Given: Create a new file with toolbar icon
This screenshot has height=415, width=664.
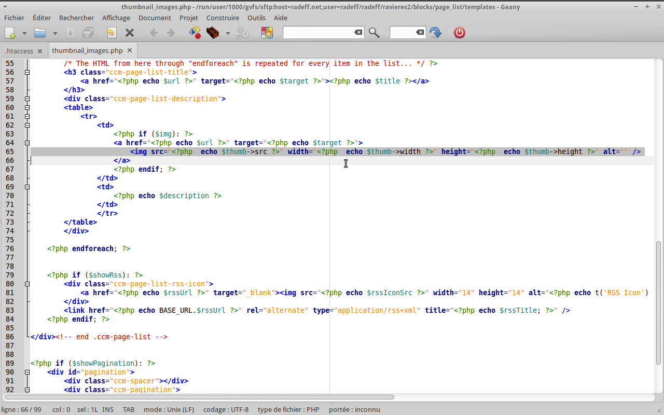Looking at the screenshot, I should (x=10, y=33).
